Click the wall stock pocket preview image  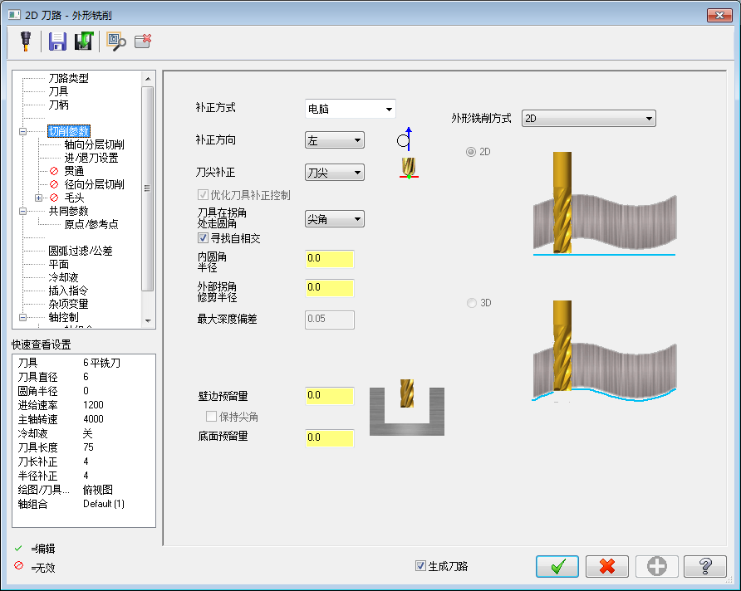coord(407,408)
